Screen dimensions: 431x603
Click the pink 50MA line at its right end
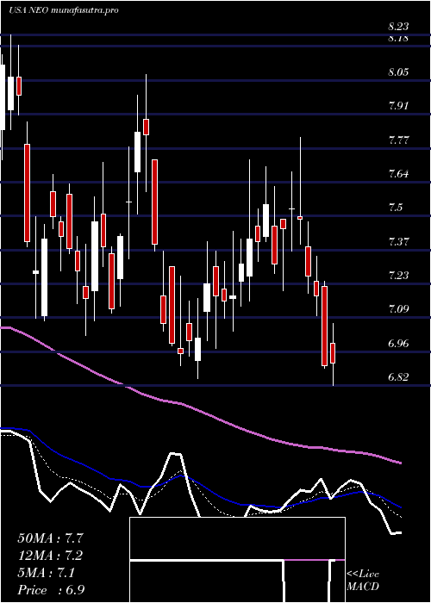pyautogui.click(x=399, y=463)
